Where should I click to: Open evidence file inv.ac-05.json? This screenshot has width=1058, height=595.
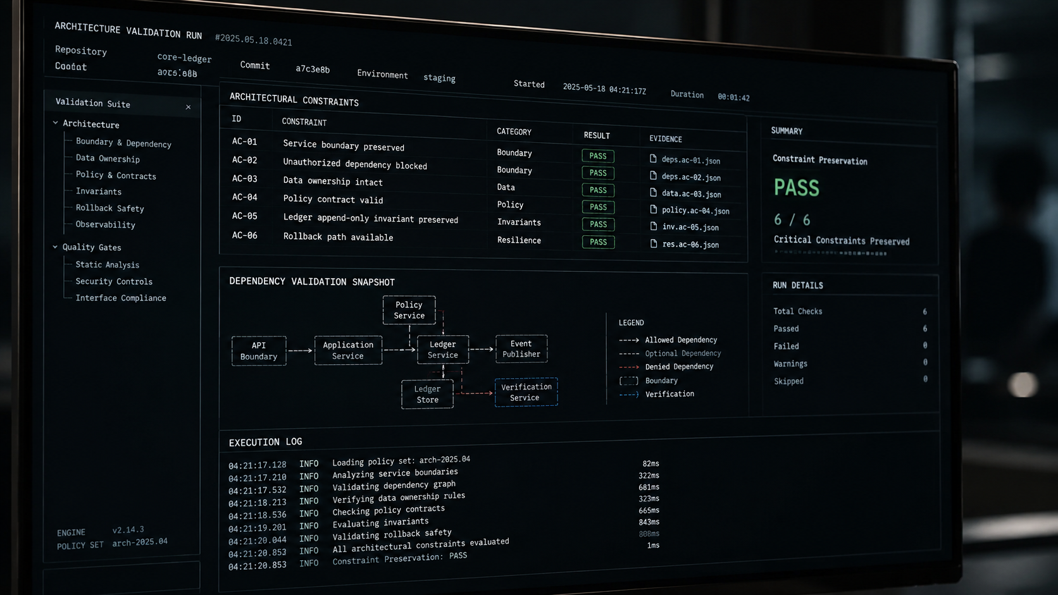coord(690,227)
